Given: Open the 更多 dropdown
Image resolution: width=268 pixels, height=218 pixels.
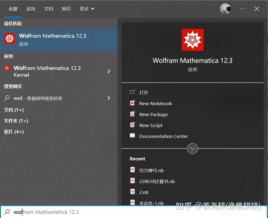Looking at the screenshot, I should (87, 9).
